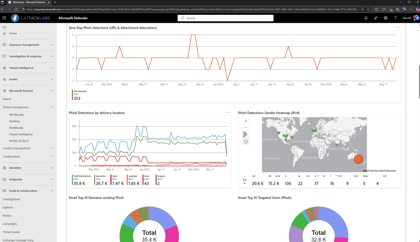Collapse the navigation hamburger menu
This screenshot has width=420, height=242.
point(4,27)
